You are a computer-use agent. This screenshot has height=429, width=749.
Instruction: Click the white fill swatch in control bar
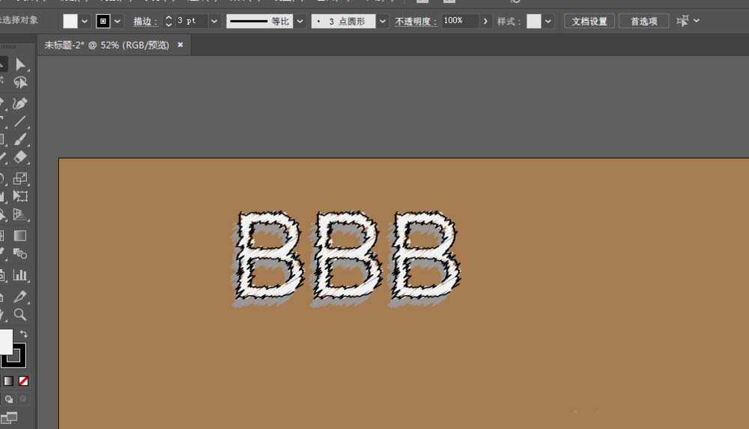[70, 21]
